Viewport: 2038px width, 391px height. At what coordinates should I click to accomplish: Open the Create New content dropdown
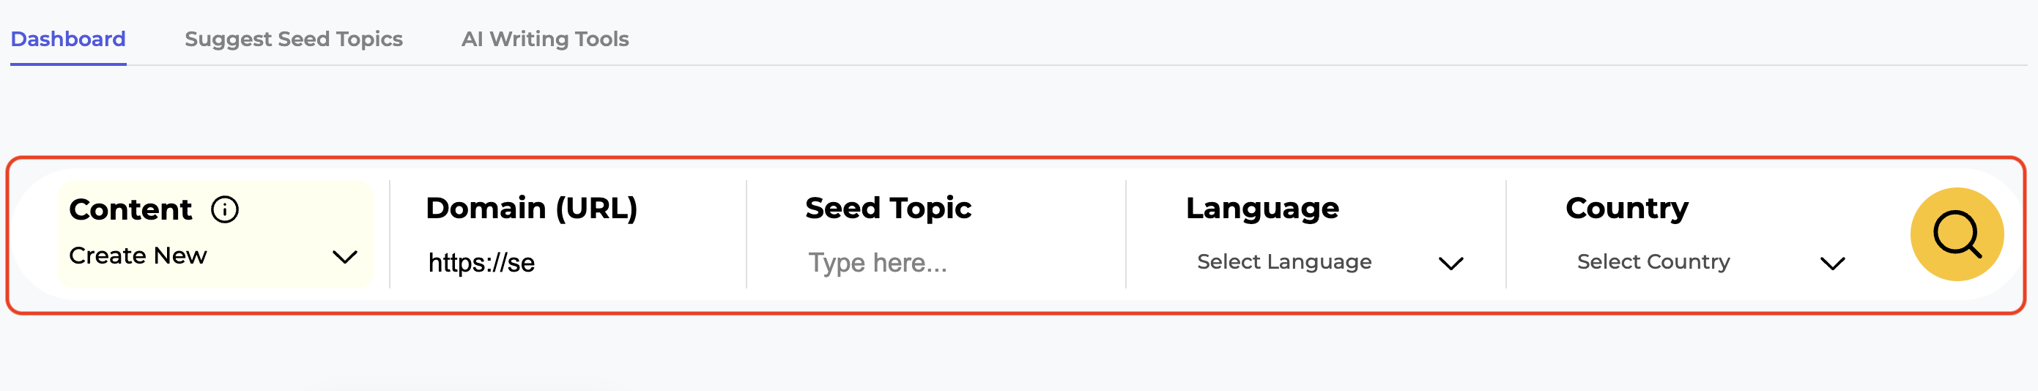214,256
